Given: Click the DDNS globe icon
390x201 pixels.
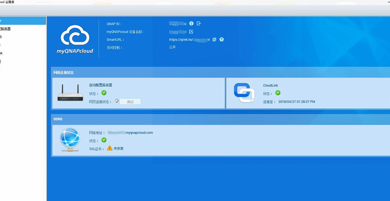Looking at the screenshot, I should 70,140.
